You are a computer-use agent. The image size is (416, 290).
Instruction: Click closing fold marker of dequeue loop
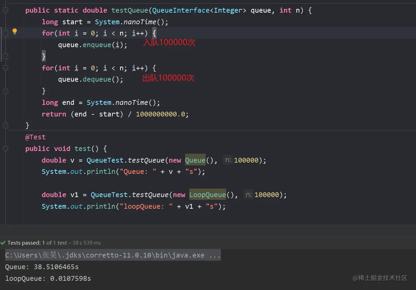5,91
